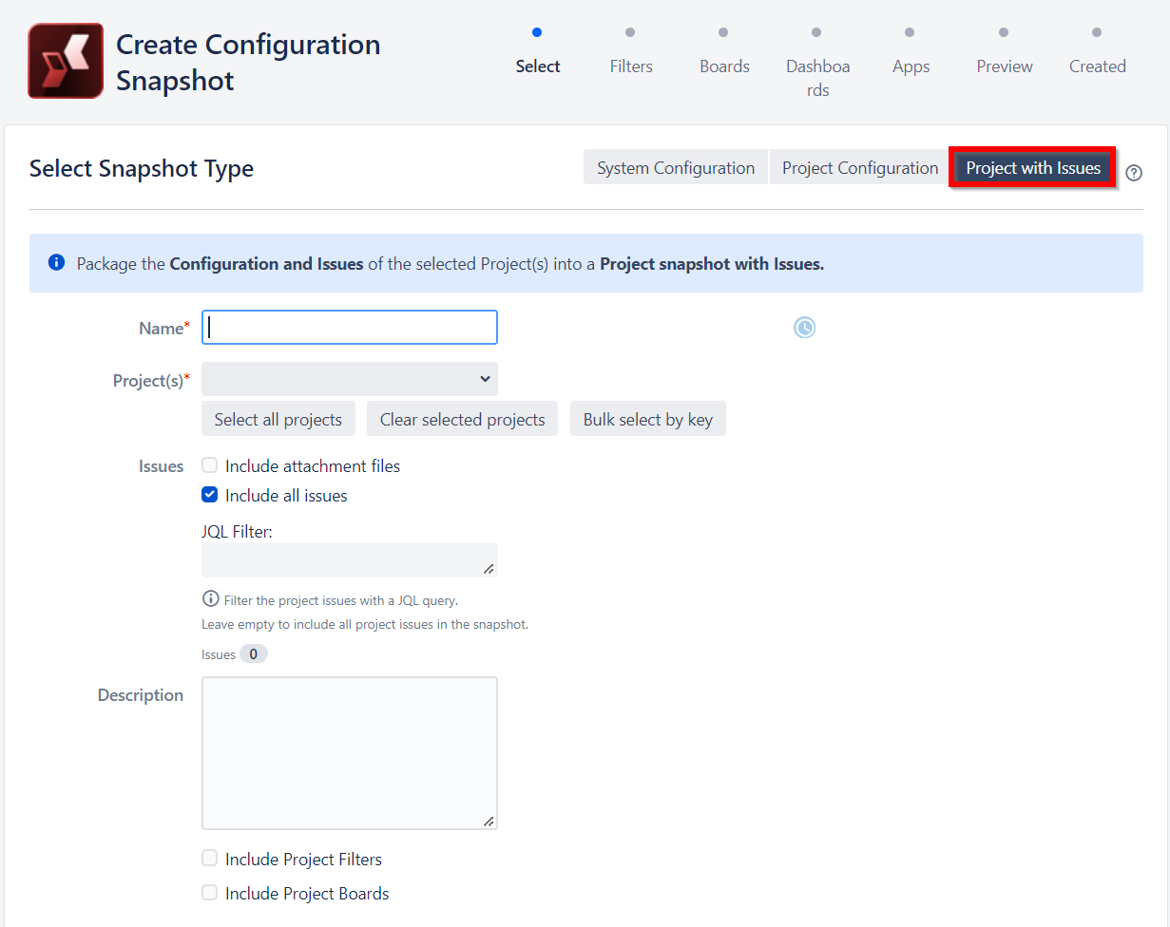Tick Include Project Filters checkbox
This screenshot has height=927, width=1170.
click(210, 859)
